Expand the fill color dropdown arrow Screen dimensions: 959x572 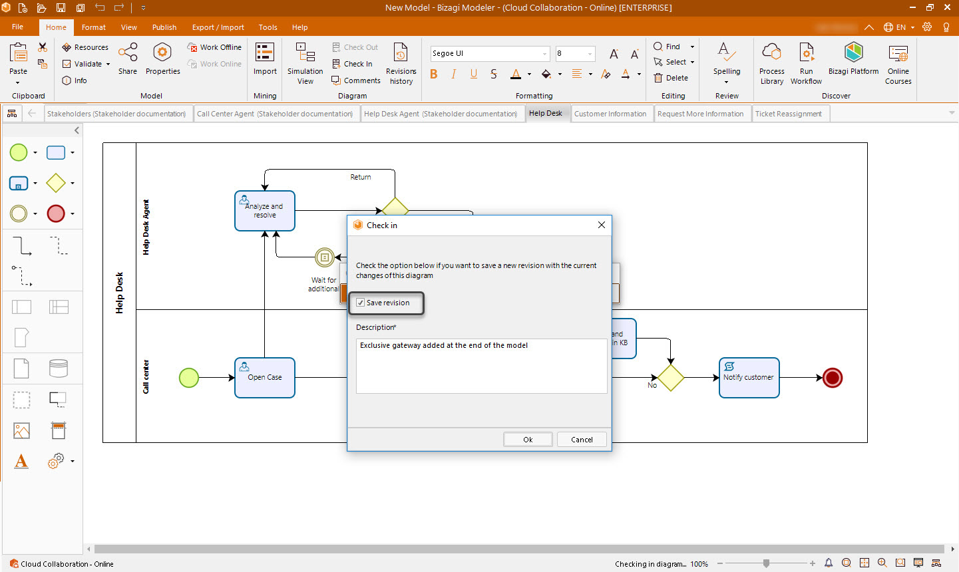[560, 74]
